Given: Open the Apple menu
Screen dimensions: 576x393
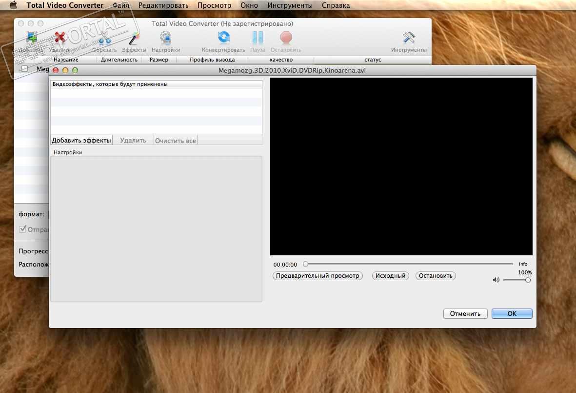Looking at the screenshot, I should point(13,5).
